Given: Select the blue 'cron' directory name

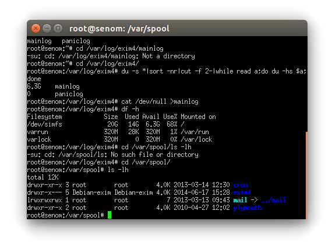Looking at the screenshot, I should pyautogui.click(x=241, y=185).
